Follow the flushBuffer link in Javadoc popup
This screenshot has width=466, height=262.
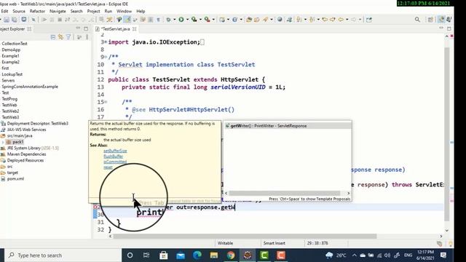pos(114,156)
